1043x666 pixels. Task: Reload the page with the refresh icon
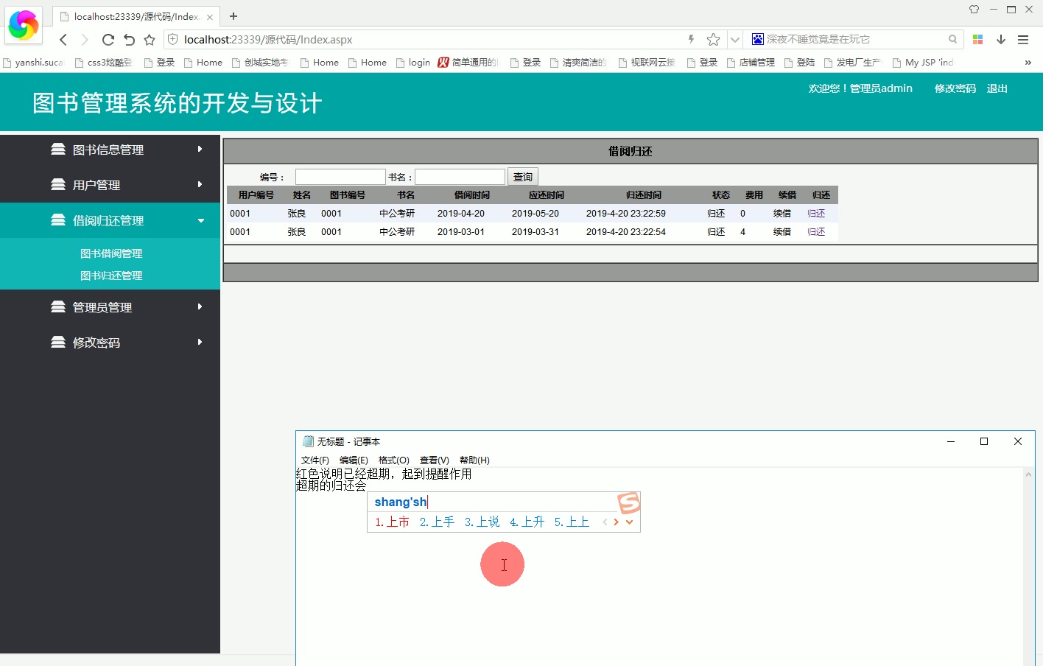108,40
